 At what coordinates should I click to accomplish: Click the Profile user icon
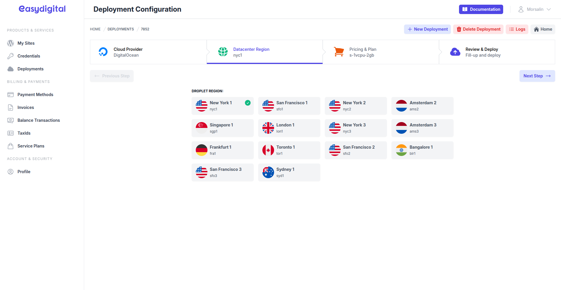11,172
